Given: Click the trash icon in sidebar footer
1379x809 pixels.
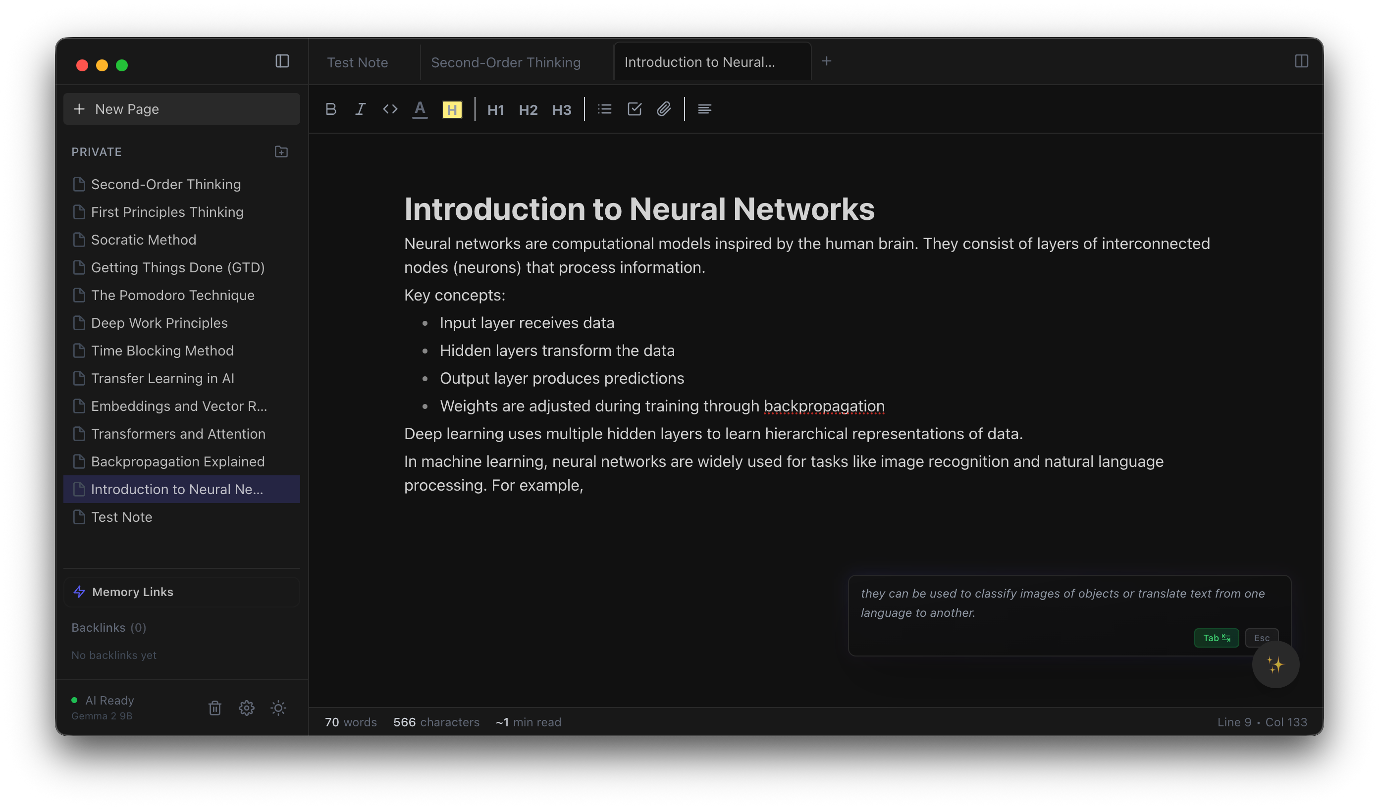Looking at the screenshot, I should (214, 708).
